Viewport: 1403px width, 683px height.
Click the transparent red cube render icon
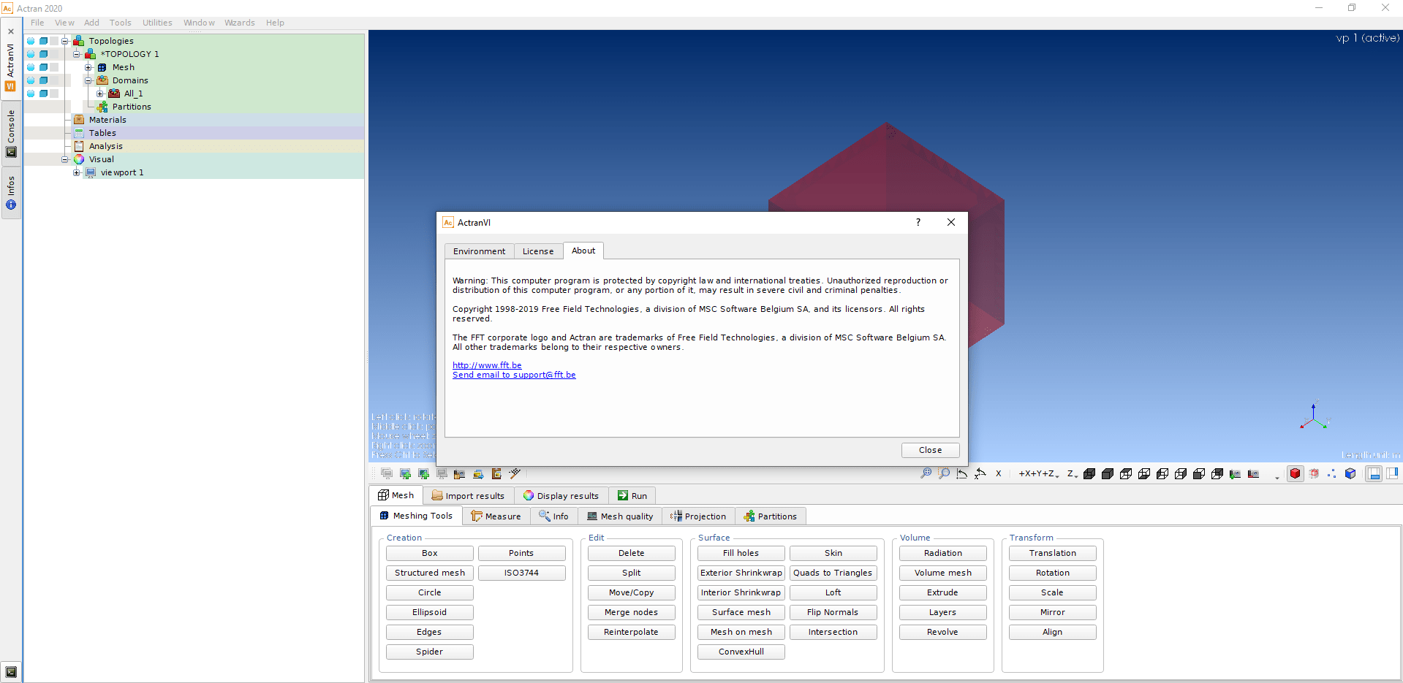pyautogui.click(x=1314, y=473)
